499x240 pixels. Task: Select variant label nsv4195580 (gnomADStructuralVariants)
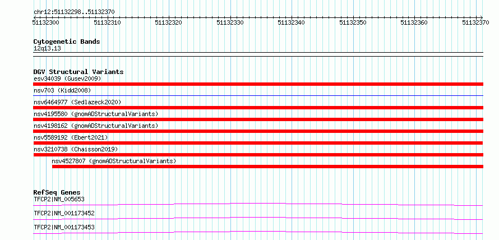[x=96, y=114]
